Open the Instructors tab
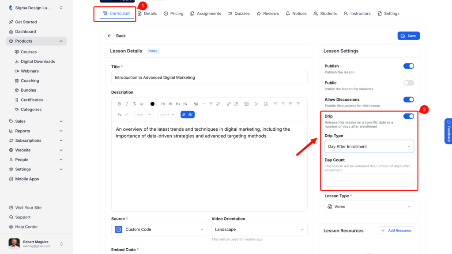The height and width of the screenshot is (254, 452). [357, 14]
